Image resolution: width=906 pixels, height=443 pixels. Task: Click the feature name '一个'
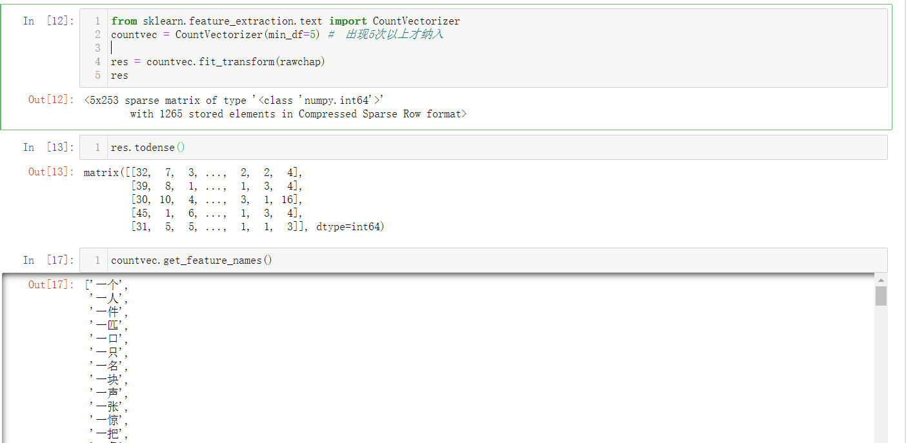pos(108,284)
